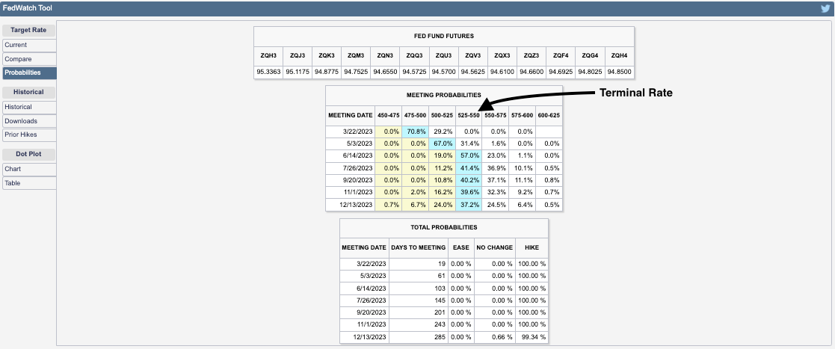Click the 525-550 rate range header
835x349 pixels.
(x=469, y=115)
